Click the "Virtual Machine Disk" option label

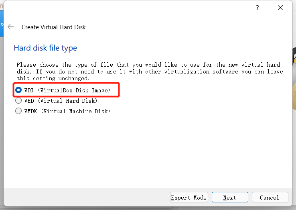tap(74, 111)
